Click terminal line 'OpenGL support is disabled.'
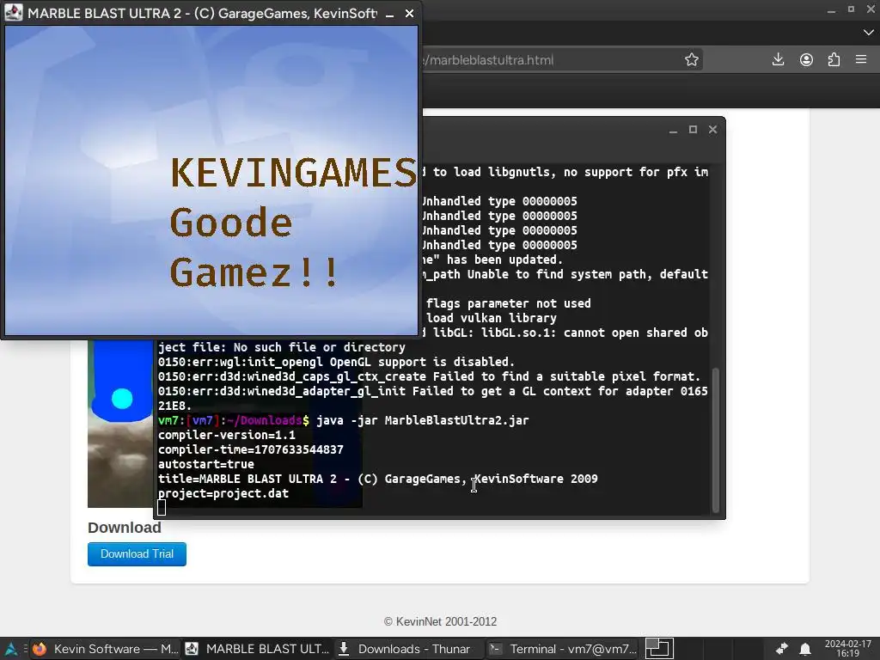This screenshot has height=660, width=880. 422,362
